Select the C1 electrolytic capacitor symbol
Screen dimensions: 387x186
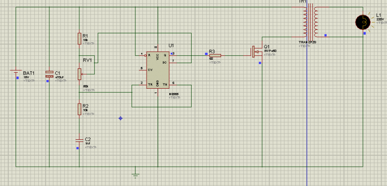pos(49,75)
